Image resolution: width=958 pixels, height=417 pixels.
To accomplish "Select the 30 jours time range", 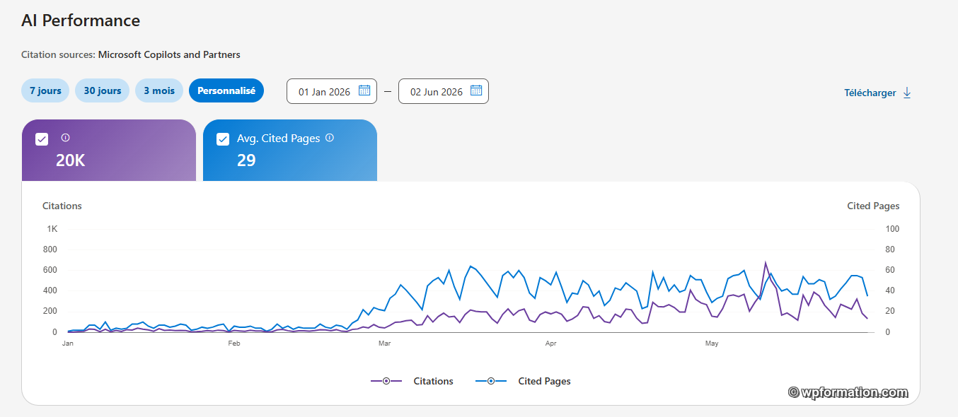I will (103, 90).
